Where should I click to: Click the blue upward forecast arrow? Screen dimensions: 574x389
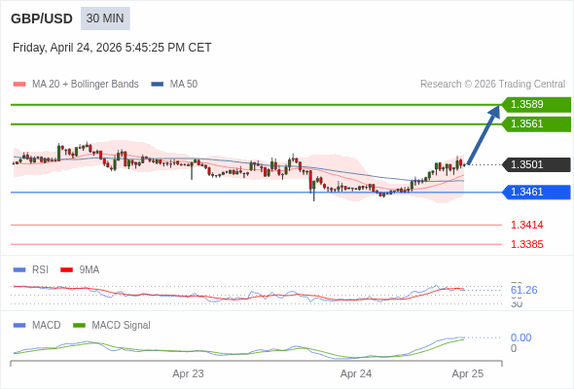pos(484,134)
